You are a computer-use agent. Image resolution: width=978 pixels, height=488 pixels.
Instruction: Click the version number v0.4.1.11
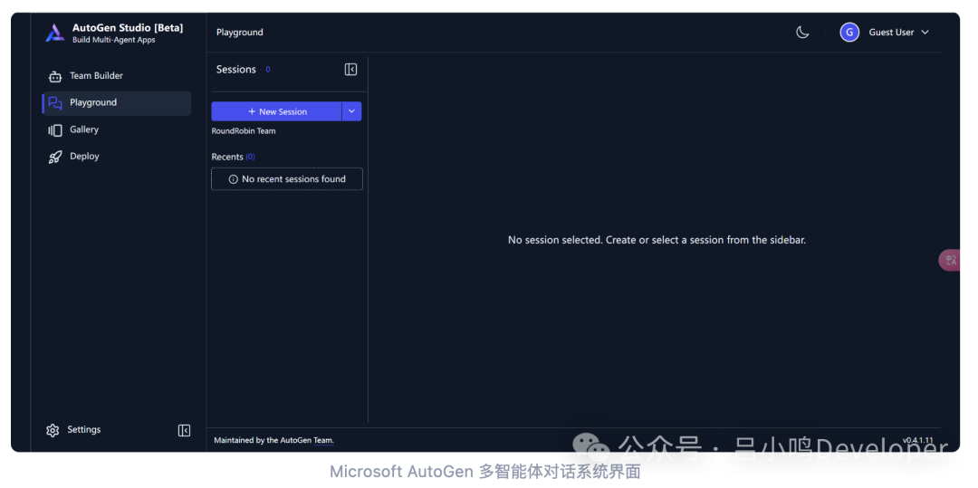917,440
